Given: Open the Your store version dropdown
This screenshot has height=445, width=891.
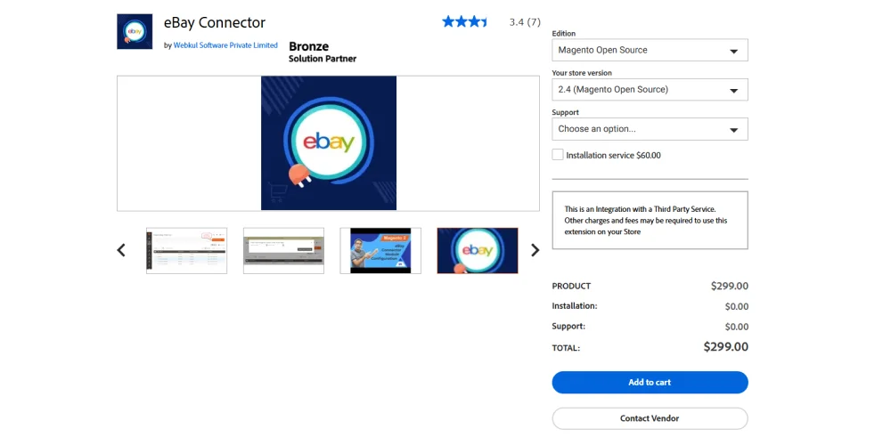Looking at the screenshot, I should pyautogui.click(x=650, y=90).
